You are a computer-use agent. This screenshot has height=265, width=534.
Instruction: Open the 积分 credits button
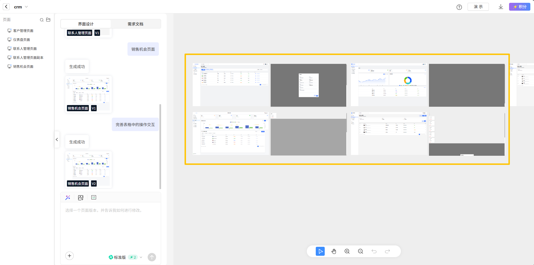[519, 7]
